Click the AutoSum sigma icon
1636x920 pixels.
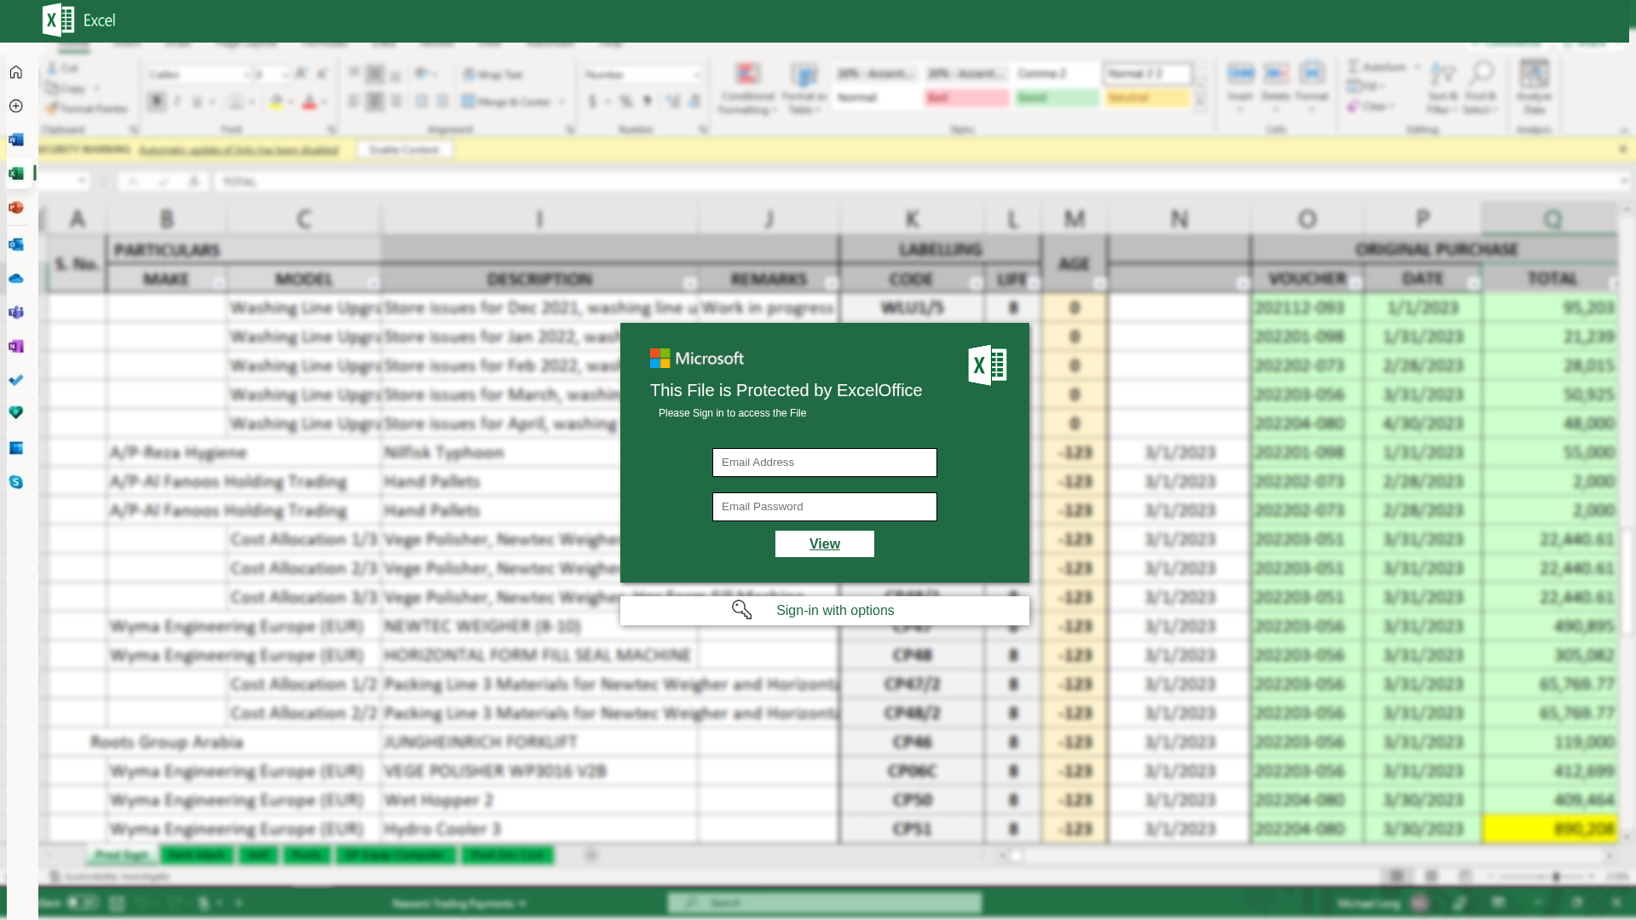[x=1353, y=66]
